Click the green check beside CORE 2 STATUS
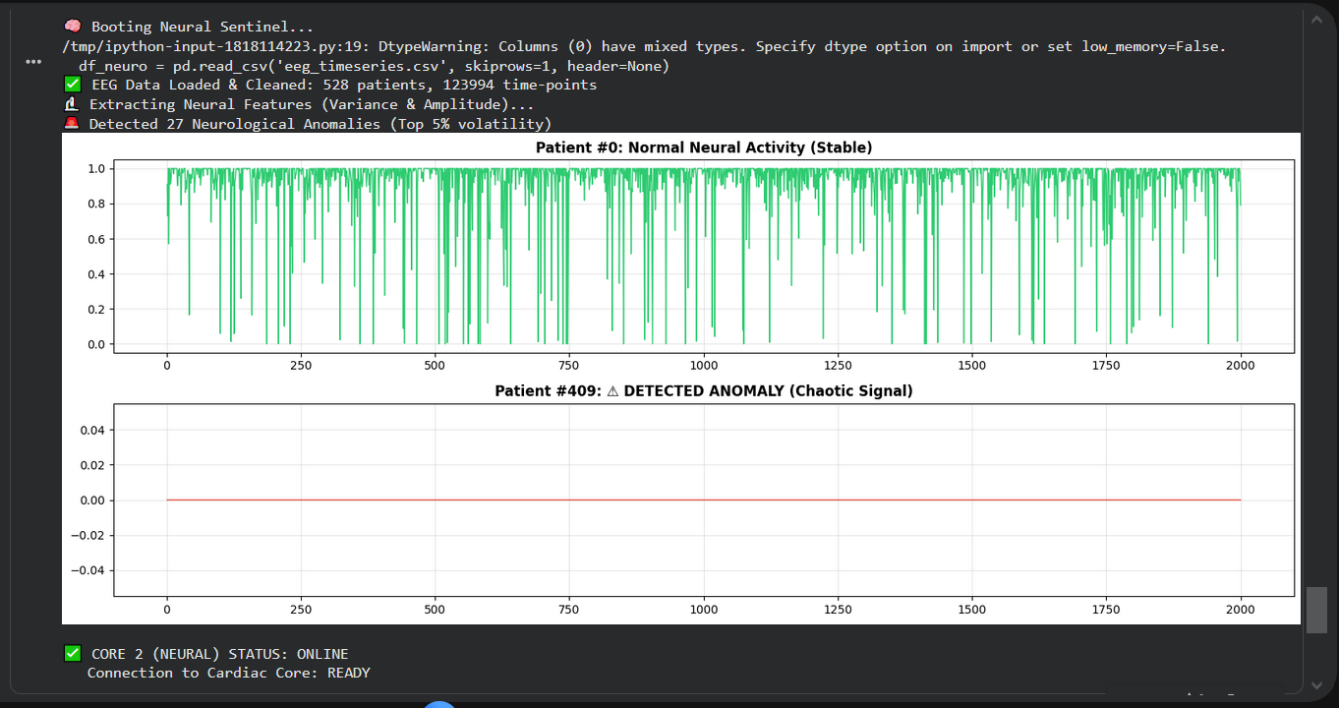This screenshot has height=708, width=1339. (x=72, y=654)
